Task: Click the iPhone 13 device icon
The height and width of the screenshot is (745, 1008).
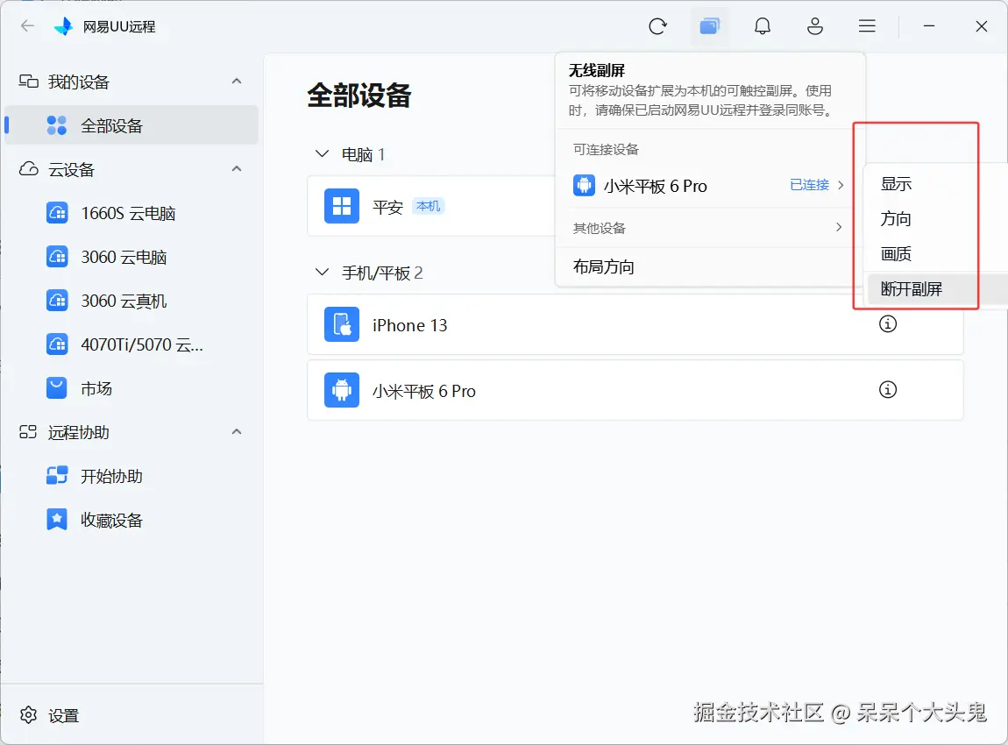Action: point(341,324)
